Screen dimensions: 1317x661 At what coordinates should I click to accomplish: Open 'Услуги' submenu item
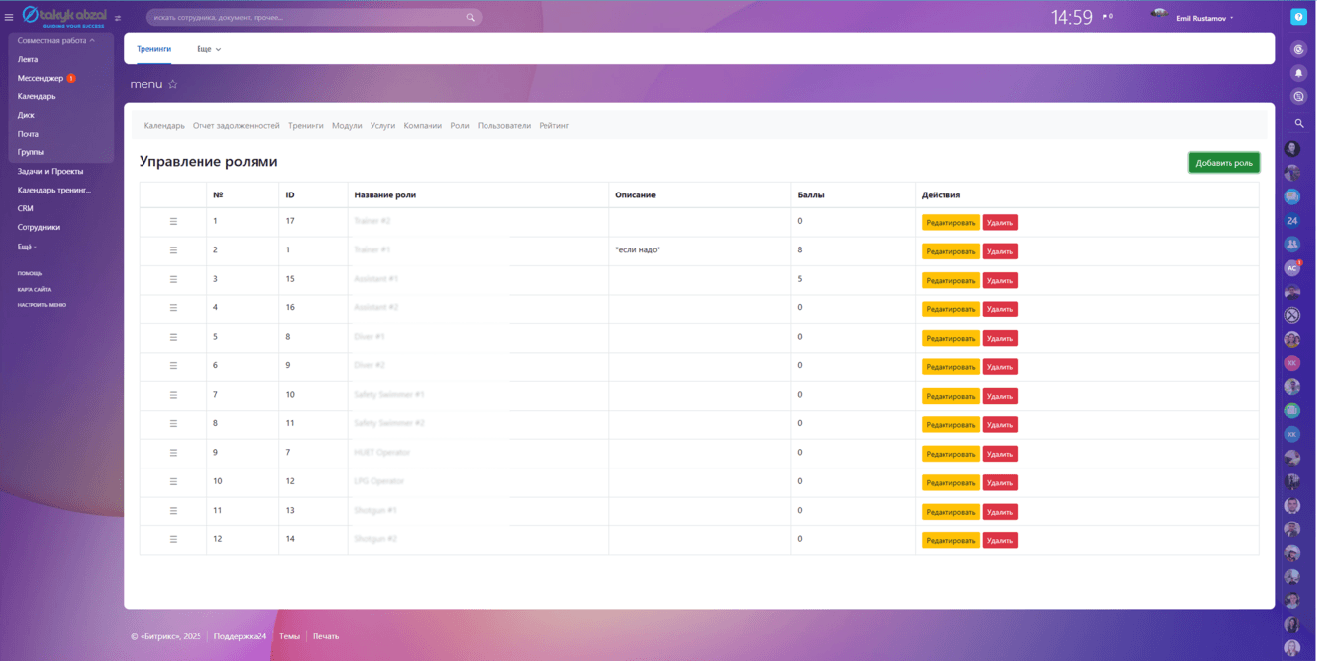pos(382,126)
